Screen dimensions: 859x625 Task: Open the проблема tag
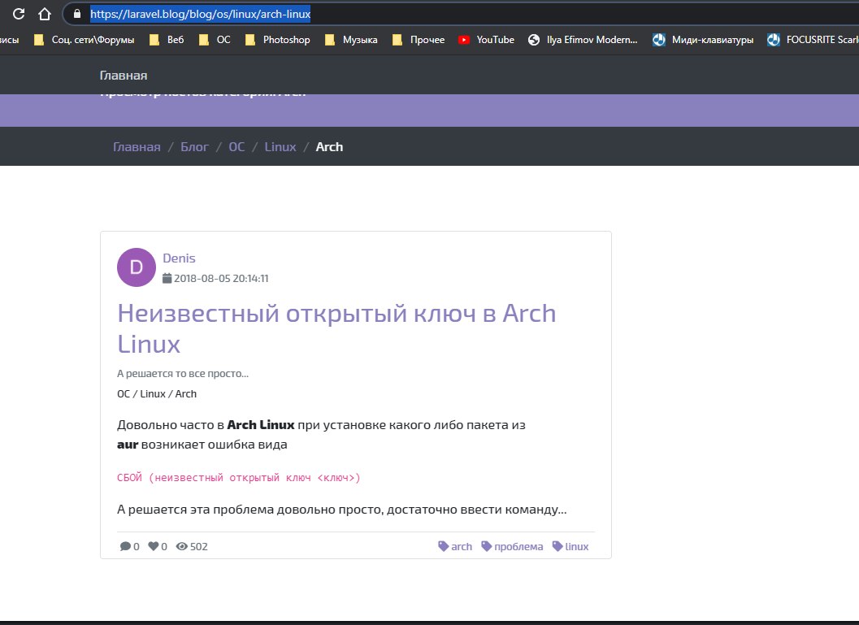pos(512,546)
